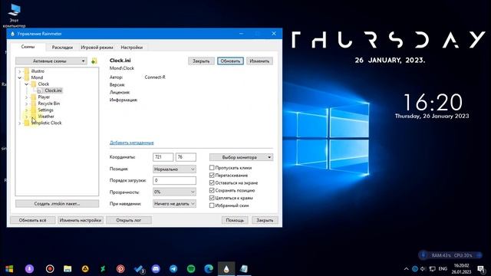Viewport: 491px width, 276px height.
Task: Expand the illustro folder
Action: pos(20,71)
